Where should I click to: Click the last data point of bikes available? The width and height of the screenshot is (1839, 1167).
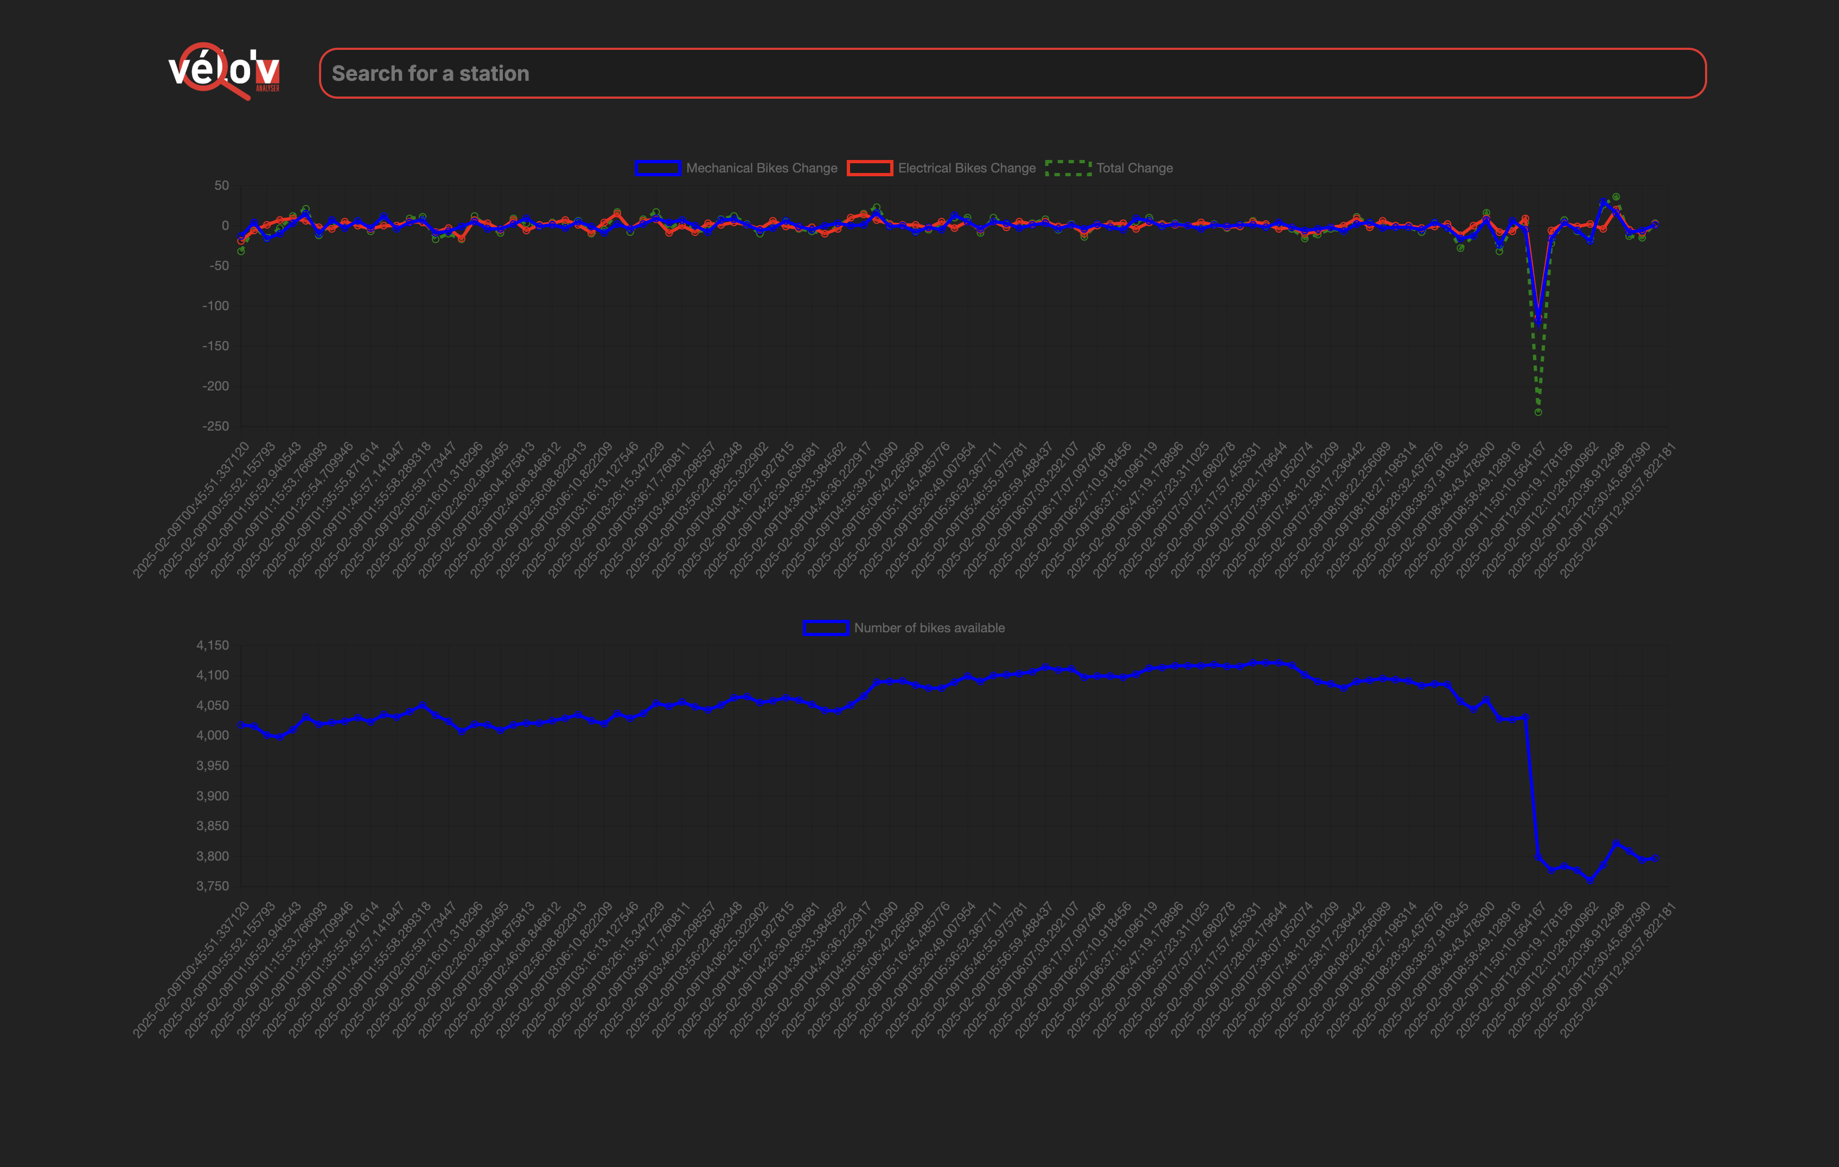click(1655, 858)
